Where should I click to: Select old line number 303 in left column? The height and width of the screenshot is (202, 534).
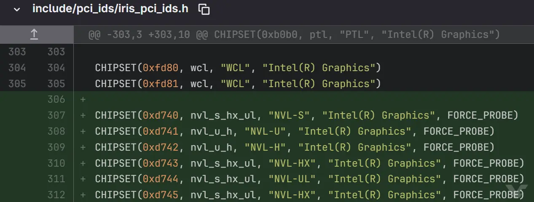[17, 52]
